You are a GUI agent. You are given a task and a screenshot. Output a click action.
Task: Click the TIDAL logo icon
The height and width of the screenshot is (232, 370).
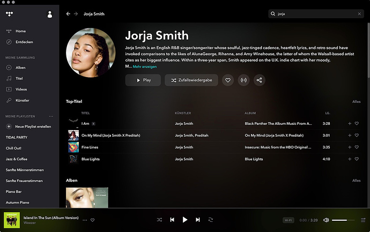(x=9, y=14)
